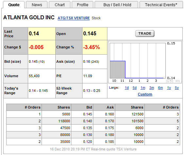This screenshot has width=185, height=155.
Task: Open the 5d large chart link
Action: coord(135,88)
